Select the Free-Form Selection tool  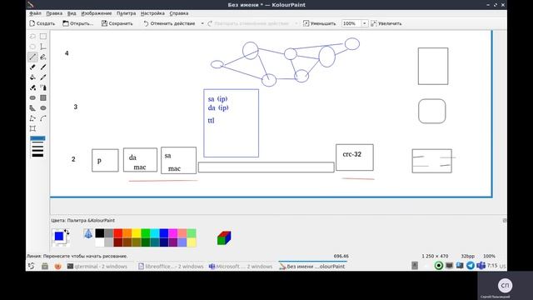click(x=32, y=37)
